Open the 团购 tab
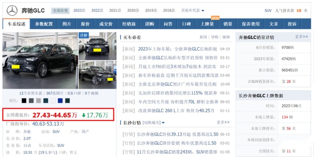This screenshot has height=157, width=314. [x=150, y=24]
